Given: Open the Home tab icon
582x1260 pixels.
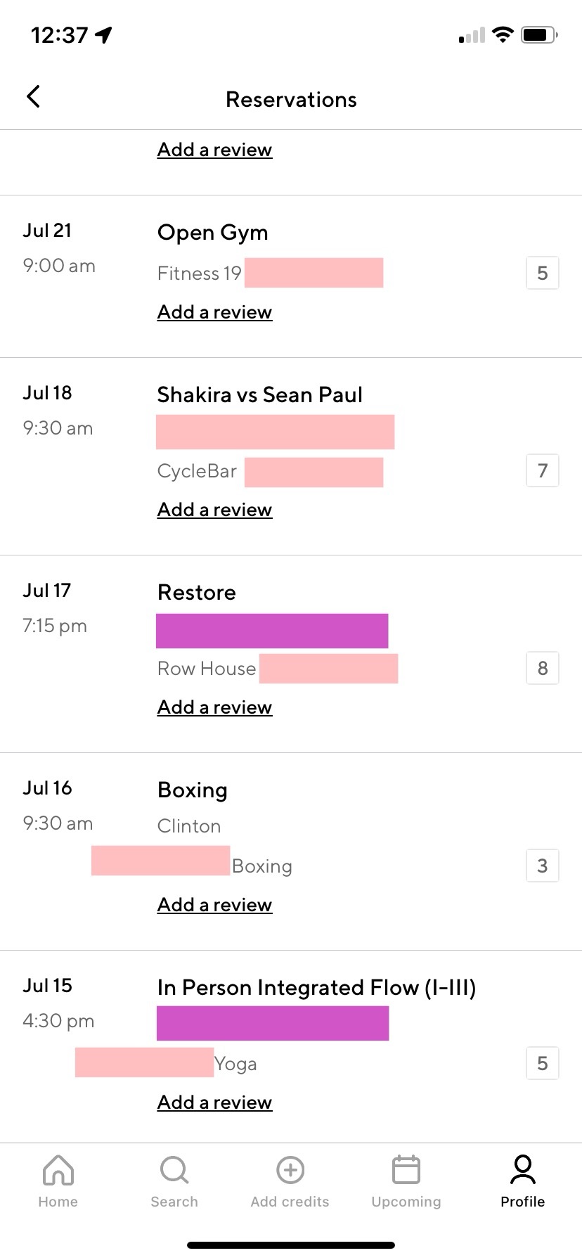Looking at the screenshot, I should 58,1170.
